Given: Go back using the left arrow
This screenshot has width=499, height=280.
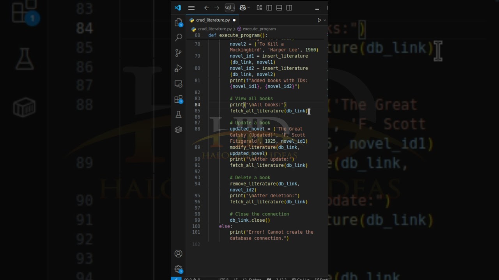Looking at the screenshot, I should tap(207, 8).
